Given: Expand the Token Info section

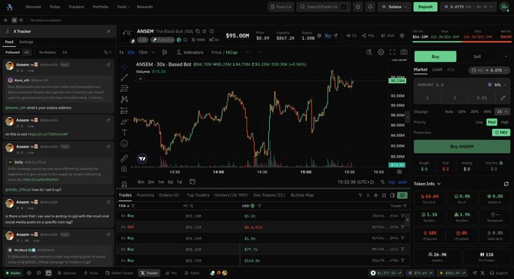Looking at the screenshot, I should (x=427, y=184).
